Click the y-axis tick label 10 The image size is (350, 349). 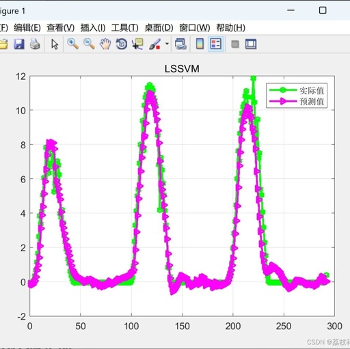click(21, 111)
